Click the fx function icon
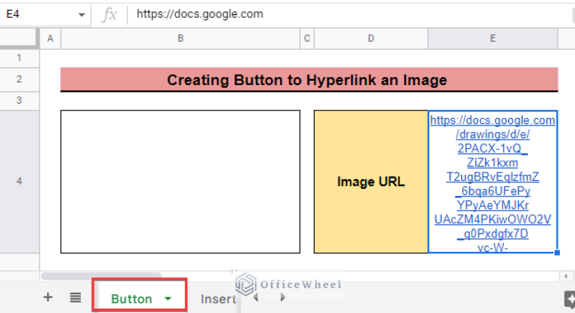The height and width of the screenshot is (313, 575). [x=109, y=14]
